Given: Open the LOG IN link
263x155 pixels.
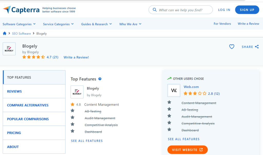Looking at the screenshot, I should click(x=224, y=10).
